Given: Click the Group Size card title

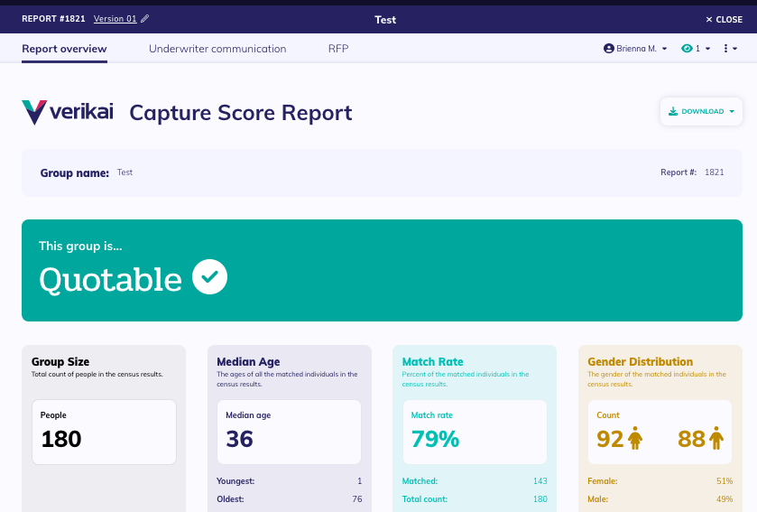Looking at the screenshot, I should pyautogui.click(x=60, y=362).
